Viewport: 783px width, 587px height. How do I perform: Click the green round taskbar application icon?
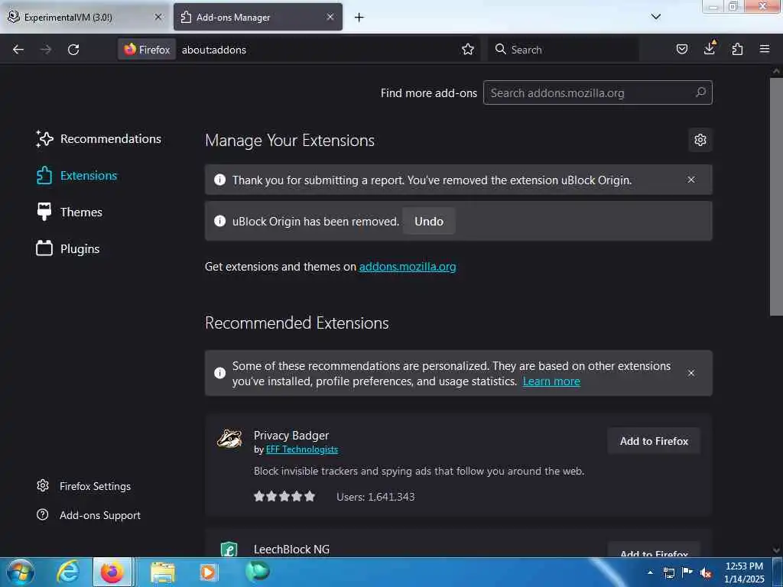coord(258,571)
